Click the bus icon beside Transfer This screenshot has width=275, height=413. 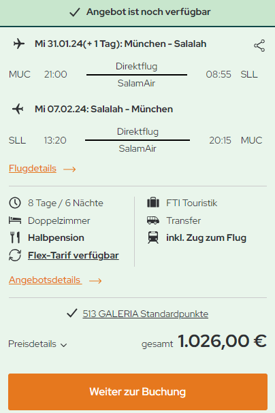(x=153, y=220)
